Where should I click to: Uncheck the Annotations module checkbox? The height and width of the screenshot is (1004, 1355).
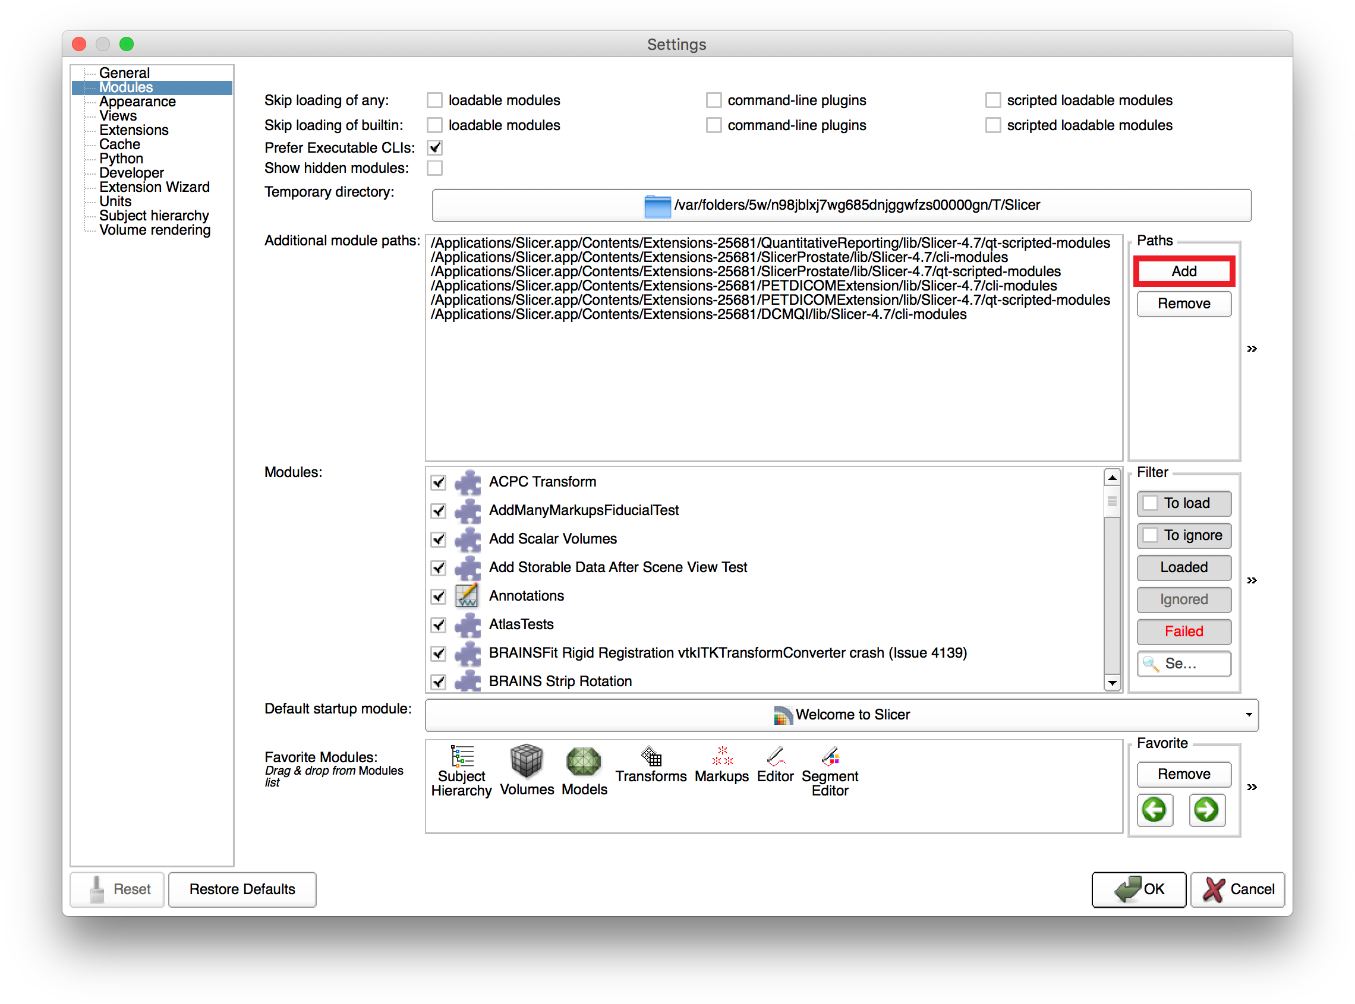(438, 597)
